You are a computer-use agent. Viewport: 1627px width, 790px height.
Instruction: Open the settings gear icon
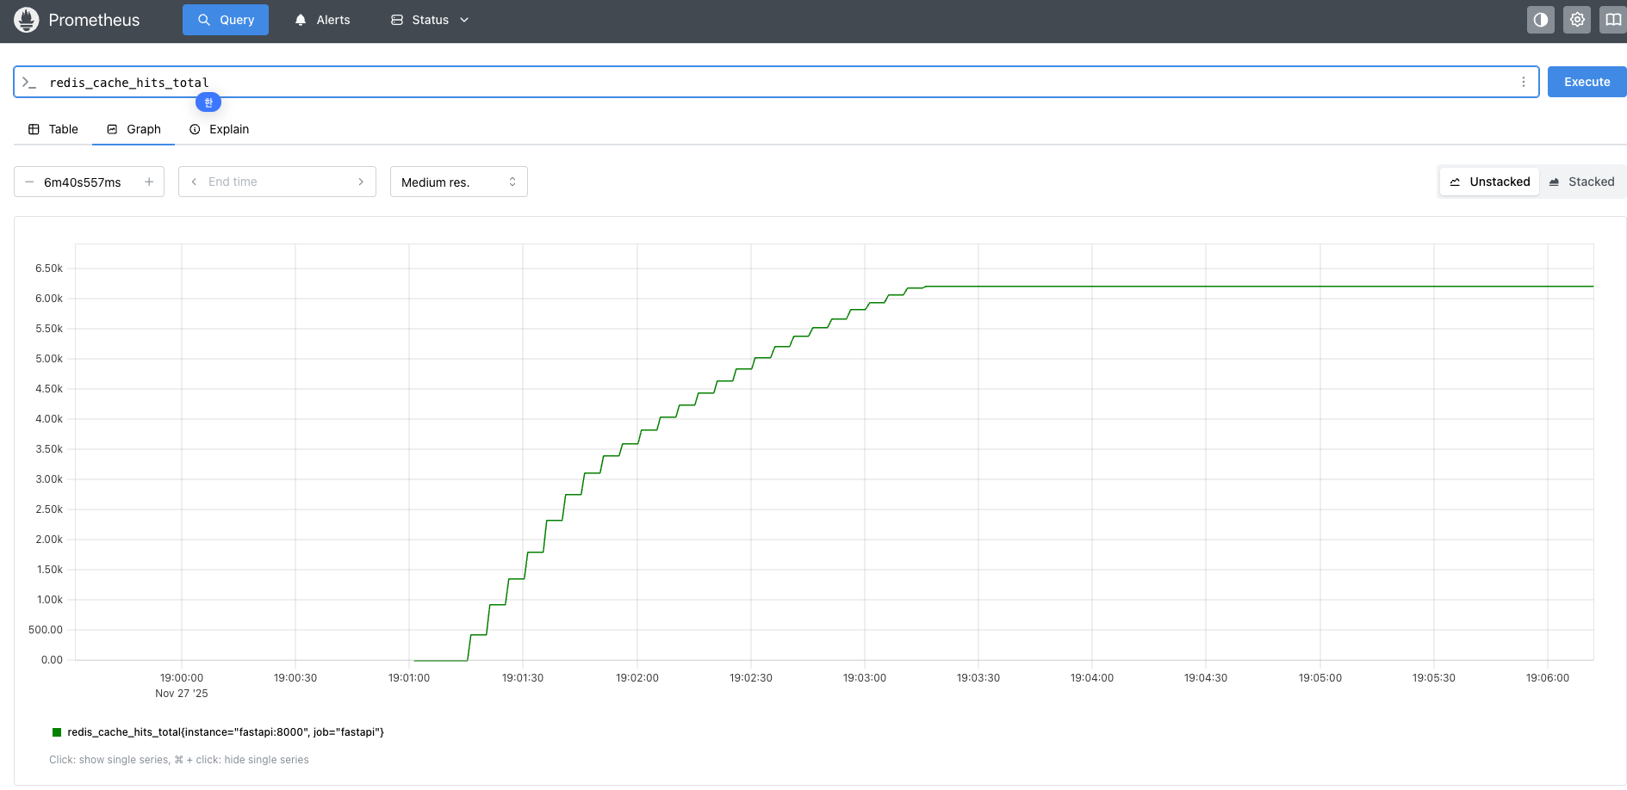(x=1576, y=20)
